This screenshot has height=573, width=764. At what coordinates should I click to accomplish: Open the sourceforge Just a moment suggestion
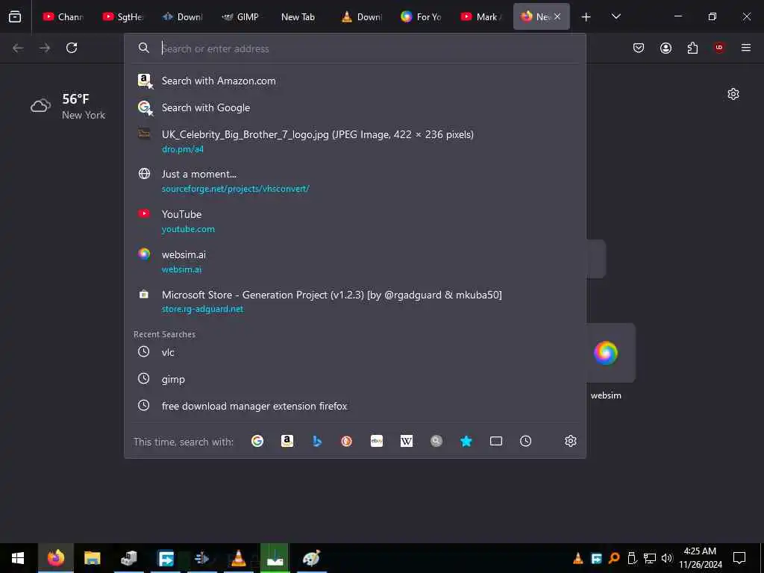point(354,181)
